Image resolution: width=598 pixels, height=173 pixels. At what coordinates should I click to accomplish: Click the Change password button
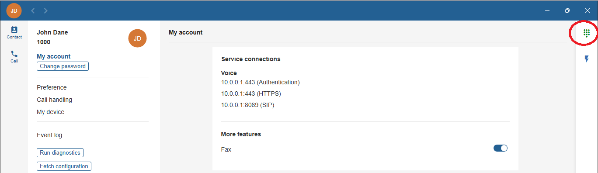point(63,66)
